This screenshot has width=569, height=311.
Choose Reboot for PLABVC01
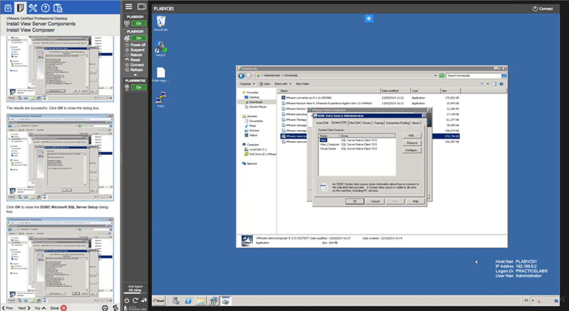click(134, 55)
